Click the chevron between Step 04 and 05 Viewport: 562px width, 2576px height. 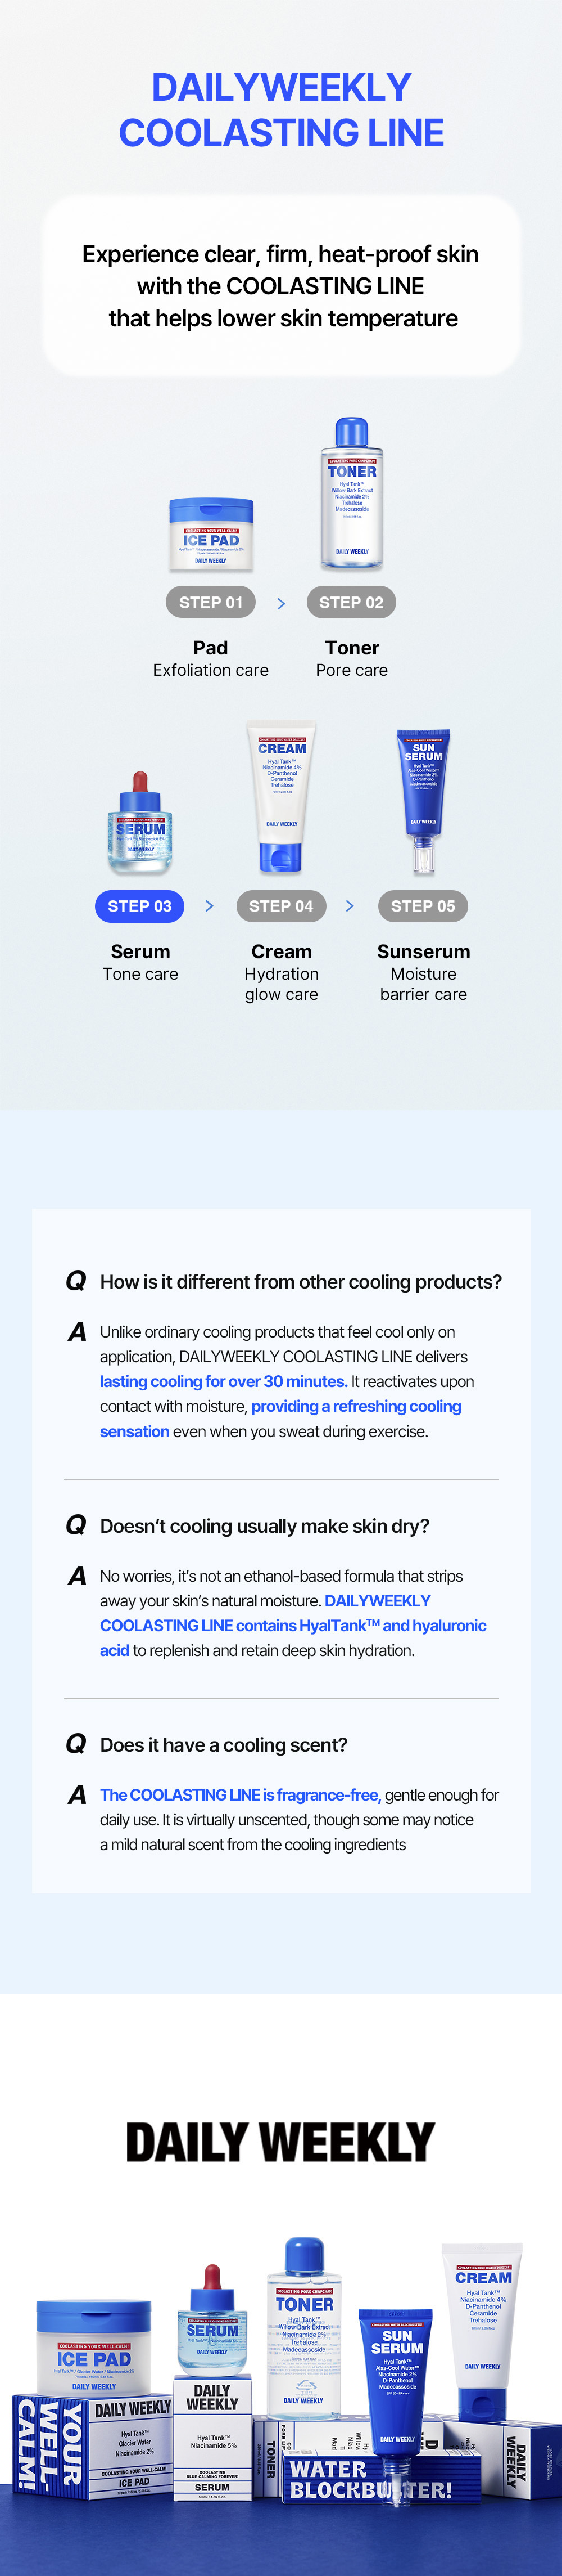(x=350, y=906)
